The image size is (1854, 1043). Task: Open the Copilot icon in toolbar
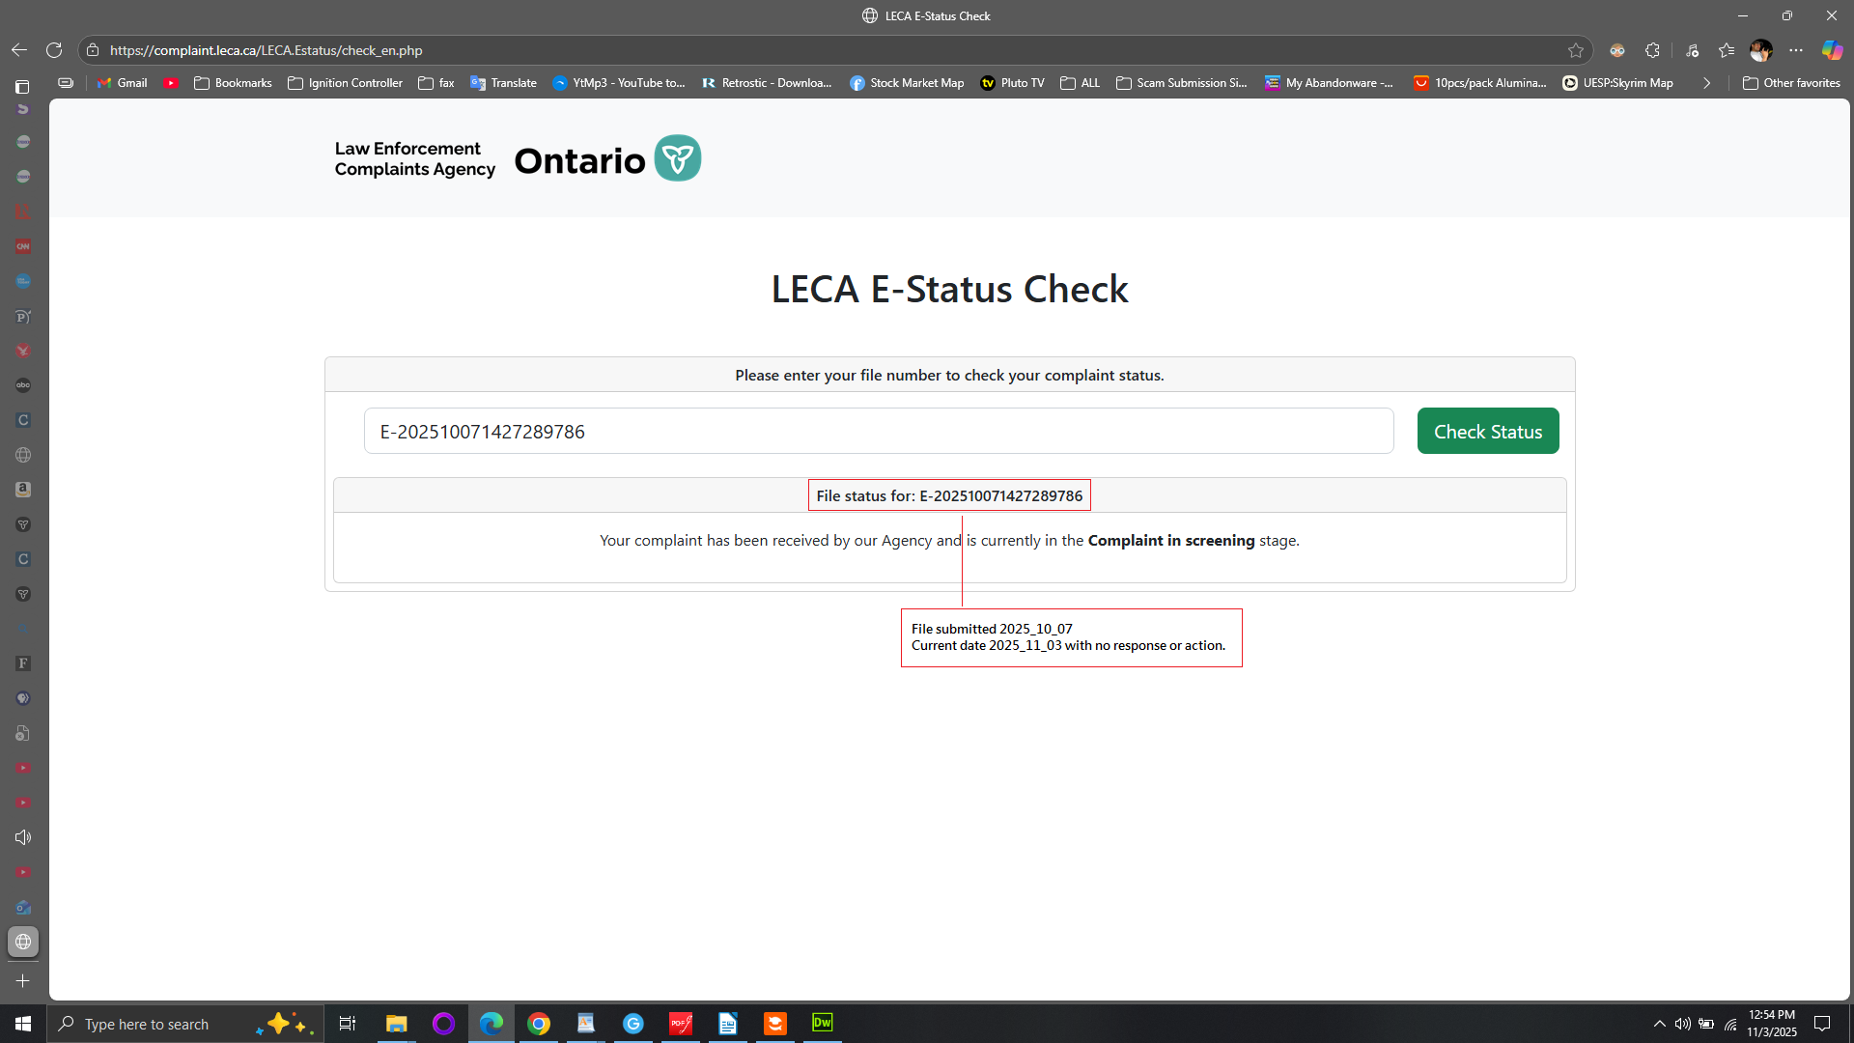(x=1832, y=50)
